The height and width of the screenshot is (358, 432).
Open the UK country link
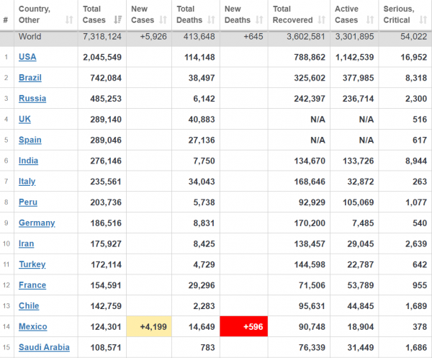tap(24, 119)
